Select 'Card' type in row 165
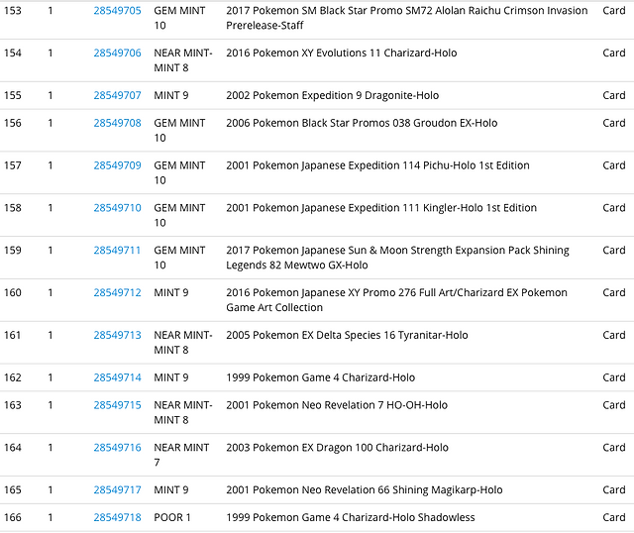The width and height of the screenshot is (634, 533). pos(614,490)
